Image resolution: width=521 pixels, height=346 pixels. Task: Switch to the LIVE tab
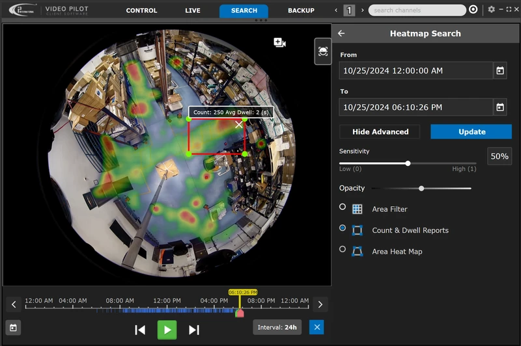[x=193, y=10]
